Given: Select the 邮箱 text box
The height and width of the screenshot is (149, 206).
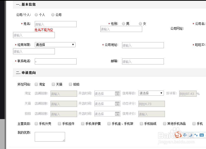Looking at the screenshot, I should coord(143,61).
